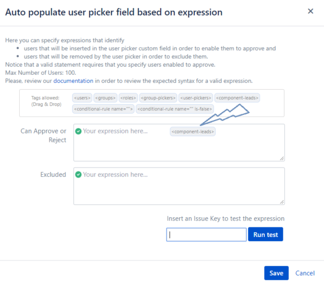Viewport: 324px width, 284px height.
Task: Select the <user-pickers> tag chip
Action: [x=196, y=98]
